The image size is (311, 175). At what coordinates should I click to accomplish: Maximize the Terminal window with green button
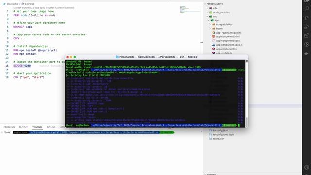pyautogui.click(x=75, y=57)
